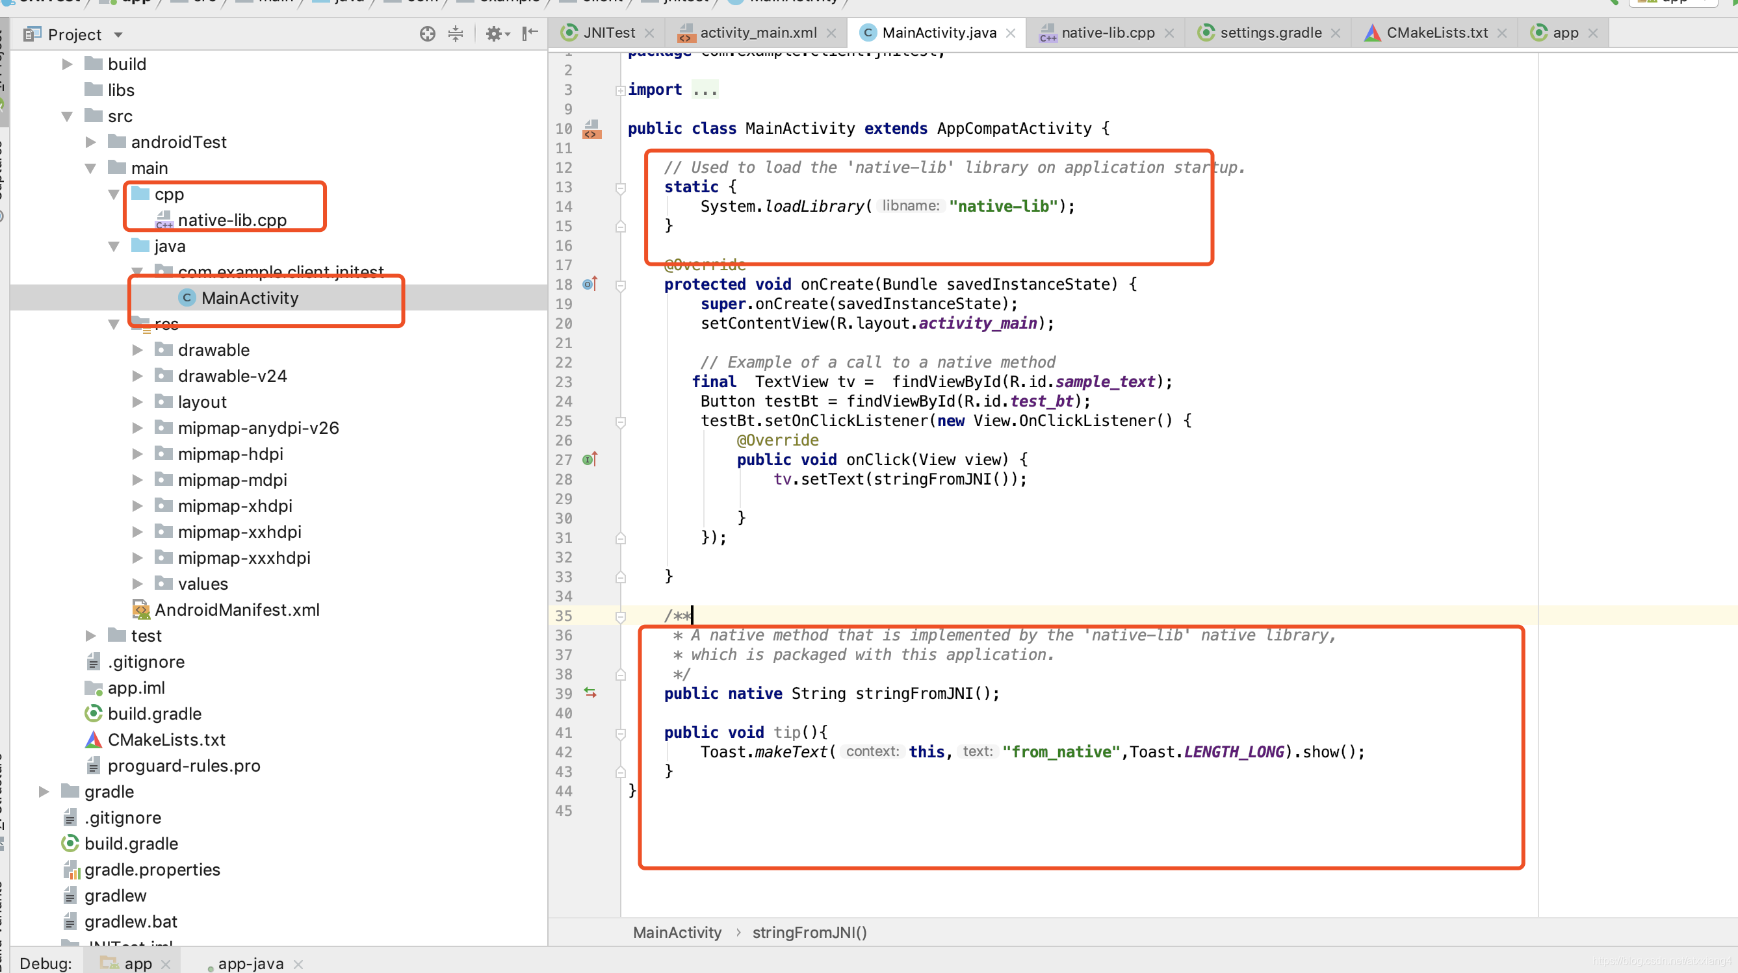Viewport: 1738px width, 973px height.
Task: Click the sample_text id on line 23
Action: click(1105, 382)
